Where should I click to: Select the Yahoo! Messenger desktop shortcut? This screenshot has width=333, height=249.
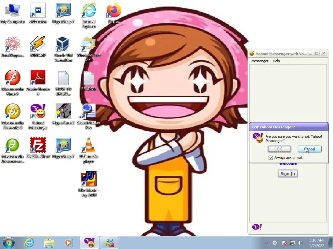pos(38,116)
